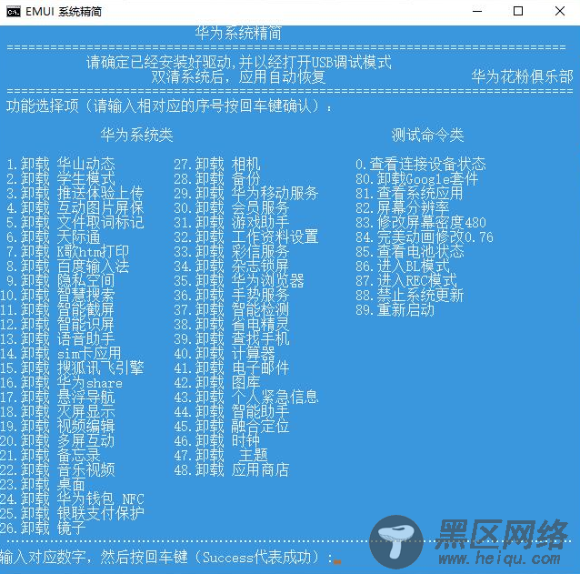Click line '16.卸载 华为share'
The width and height of the screenshot is (580, 574).
coord(62,383)
